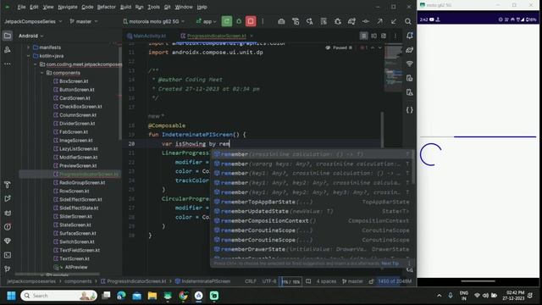Screen dimensions: 542x305
Task: Toggle Paused inspections eye widget
Action: [339, 47]
